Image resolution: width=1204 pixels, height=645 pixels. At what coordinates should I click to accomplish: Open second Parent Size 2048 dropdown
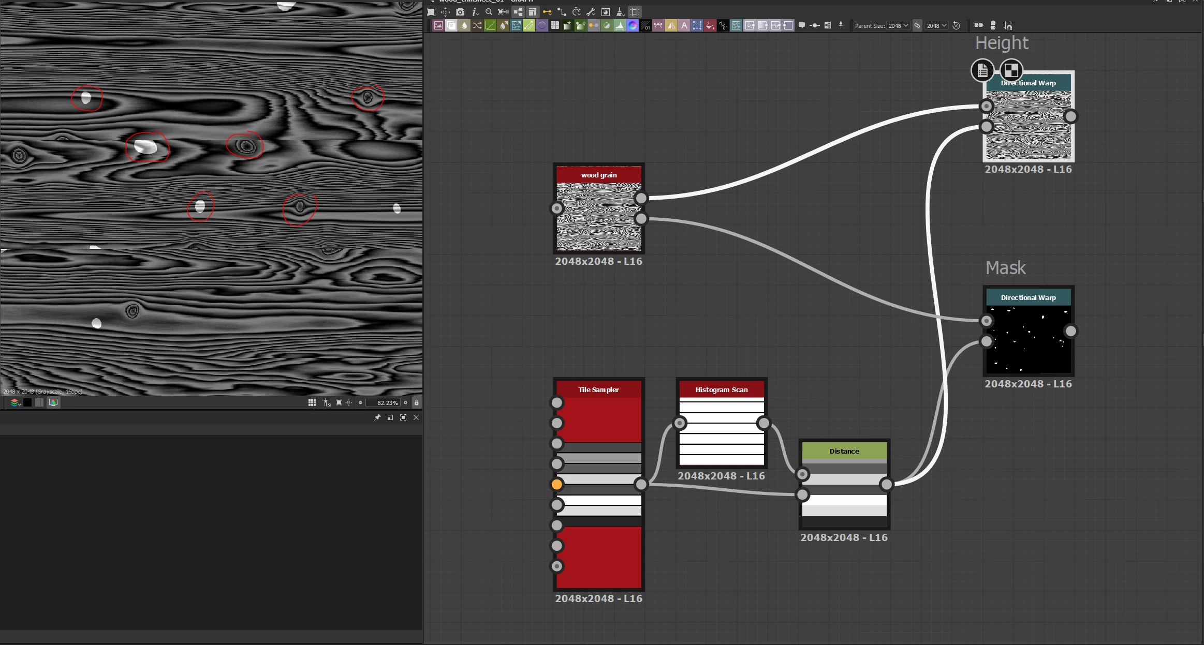click(936, 25)
